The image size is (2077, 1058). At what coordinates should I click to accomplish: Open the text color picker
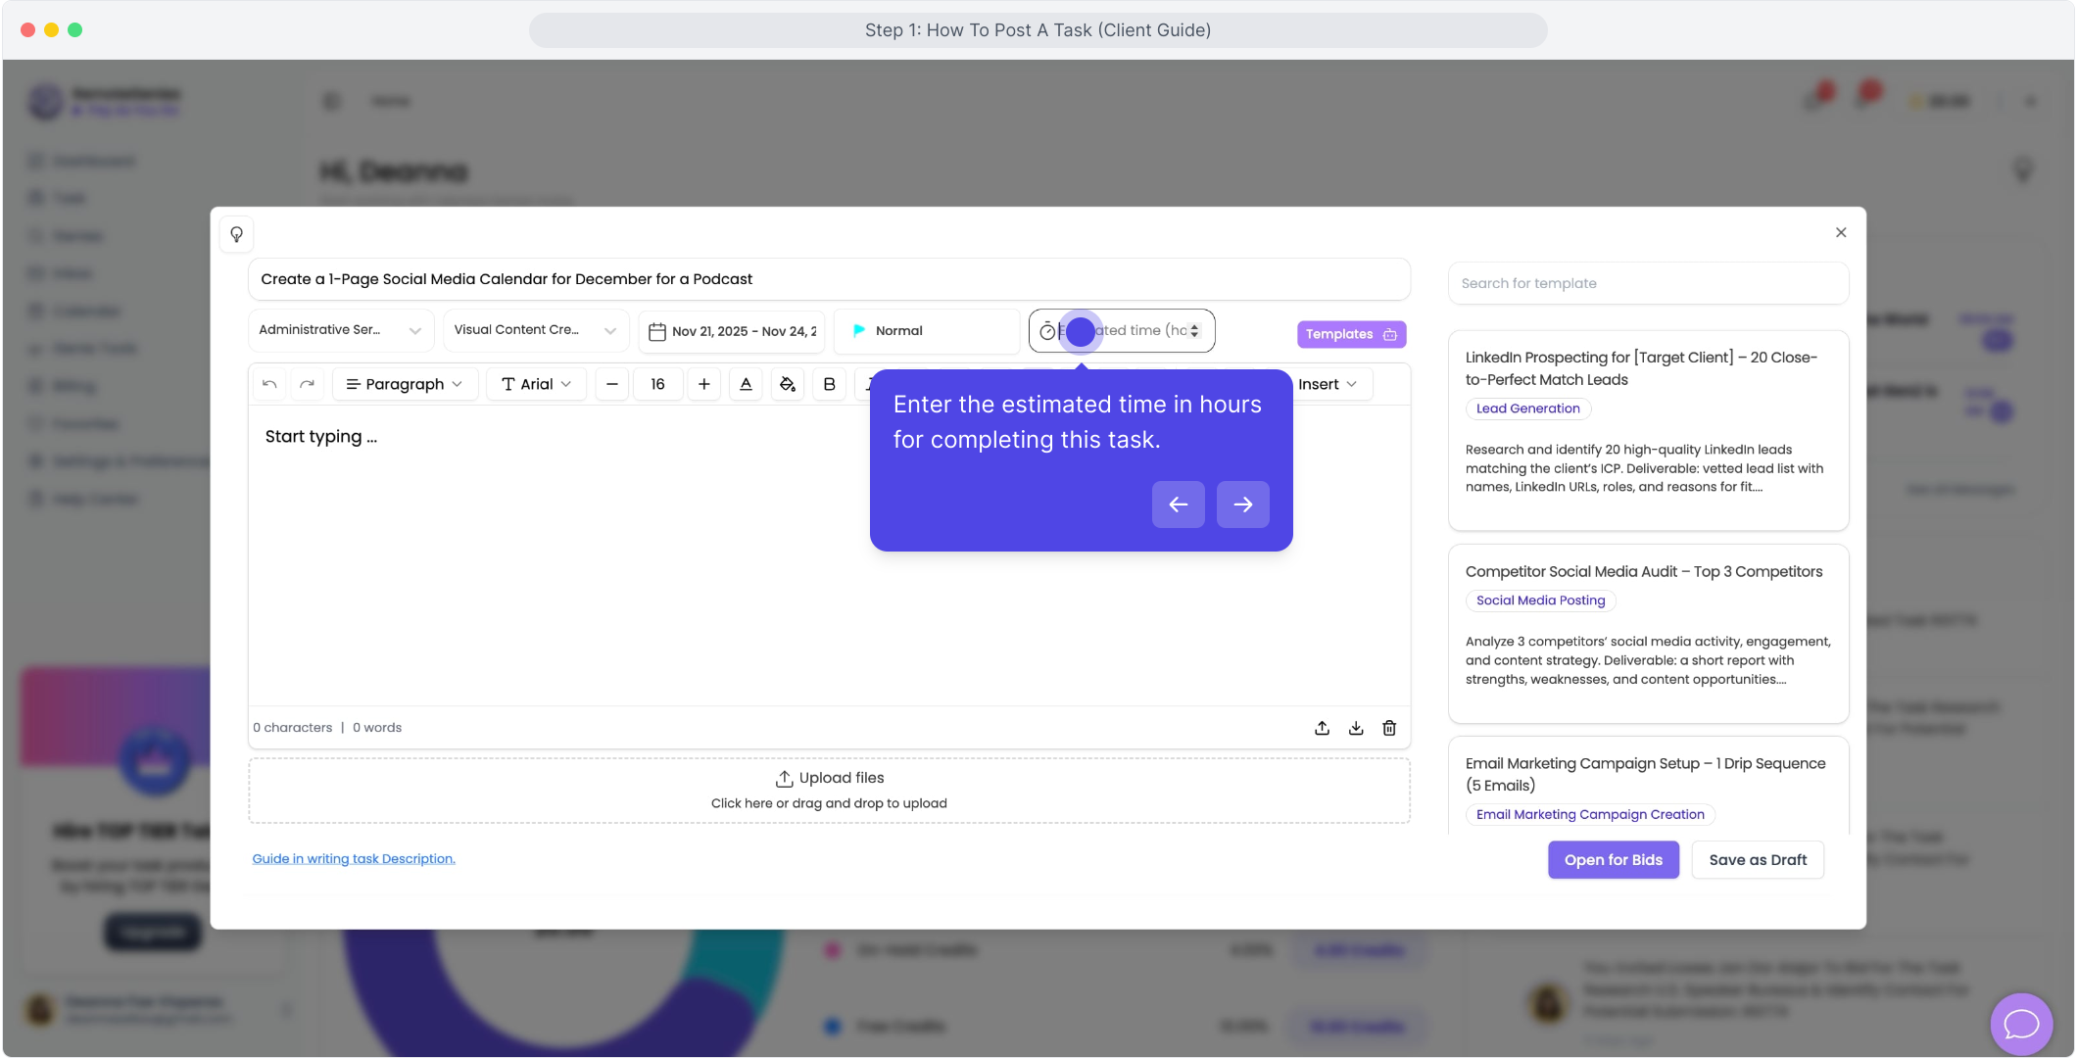746,384
